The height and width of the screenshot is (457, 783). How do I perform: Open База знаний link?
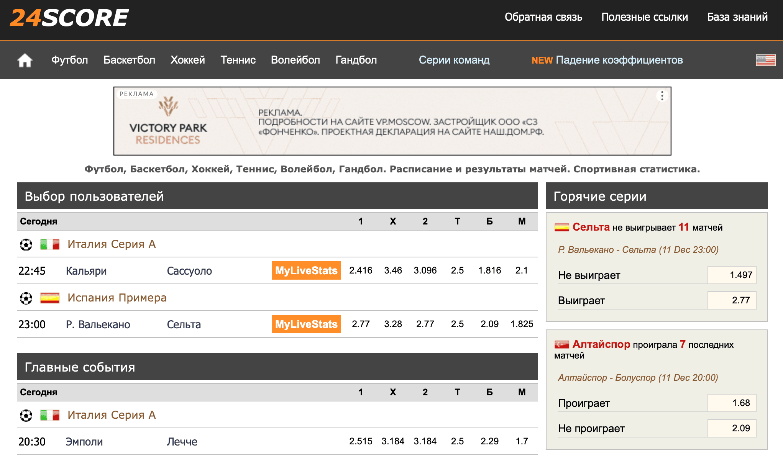(737, 17)
